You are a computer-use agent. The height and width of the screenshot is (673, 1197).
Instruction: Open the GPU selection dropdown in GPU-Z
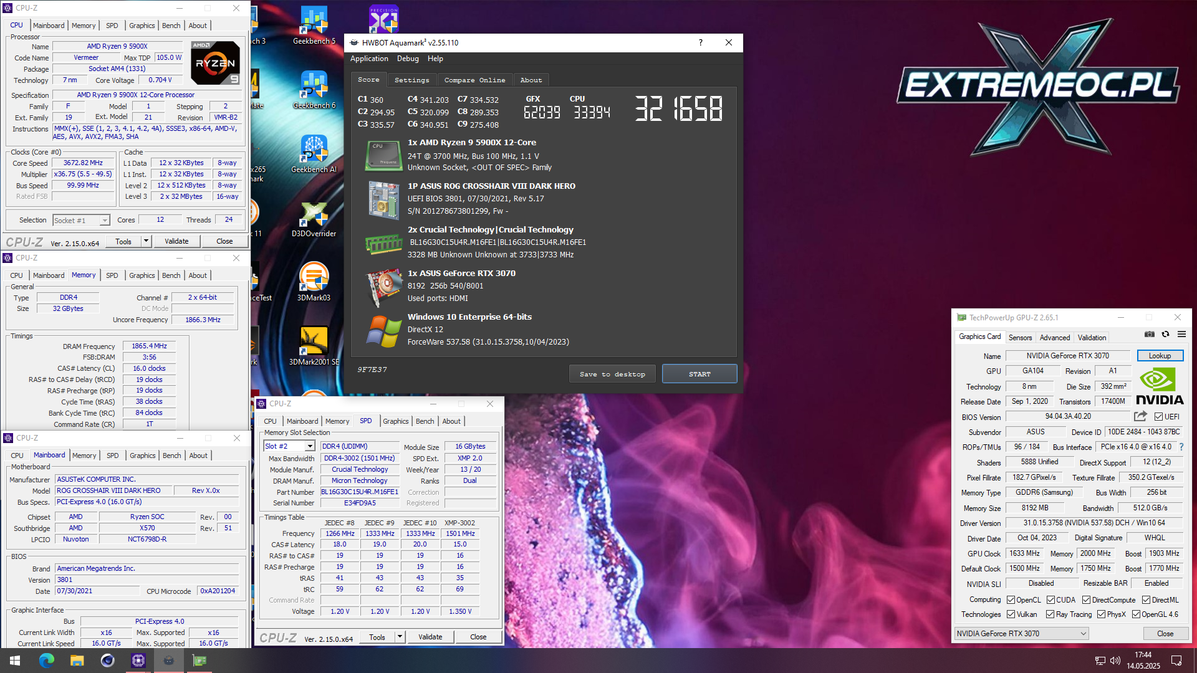click(1021, 634)
